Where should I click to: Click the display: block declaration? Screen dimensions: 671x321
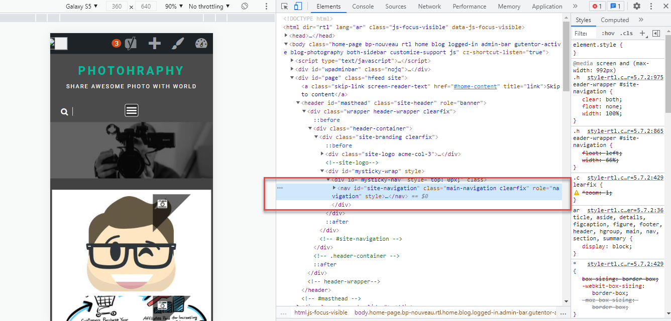pyautogui.click(x=607, y=246)
